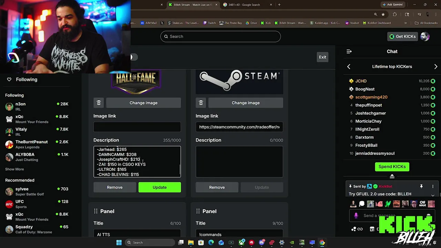Expand following list with Show More
Viewport: 441px width, 248px height.
[14, 169]
